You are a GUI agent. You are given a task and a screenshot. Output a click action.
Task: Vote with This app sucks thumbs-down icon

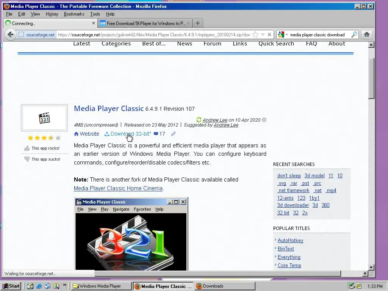coord(27,159)
